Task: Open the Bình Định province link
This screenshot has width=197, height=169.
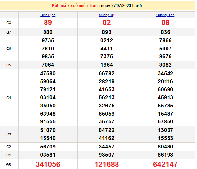Action: pos(48,15)
